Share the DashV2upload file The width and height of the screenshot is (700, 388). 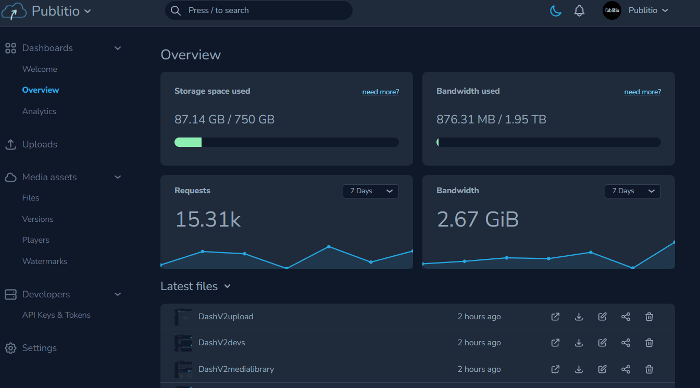tap(626, 317)
